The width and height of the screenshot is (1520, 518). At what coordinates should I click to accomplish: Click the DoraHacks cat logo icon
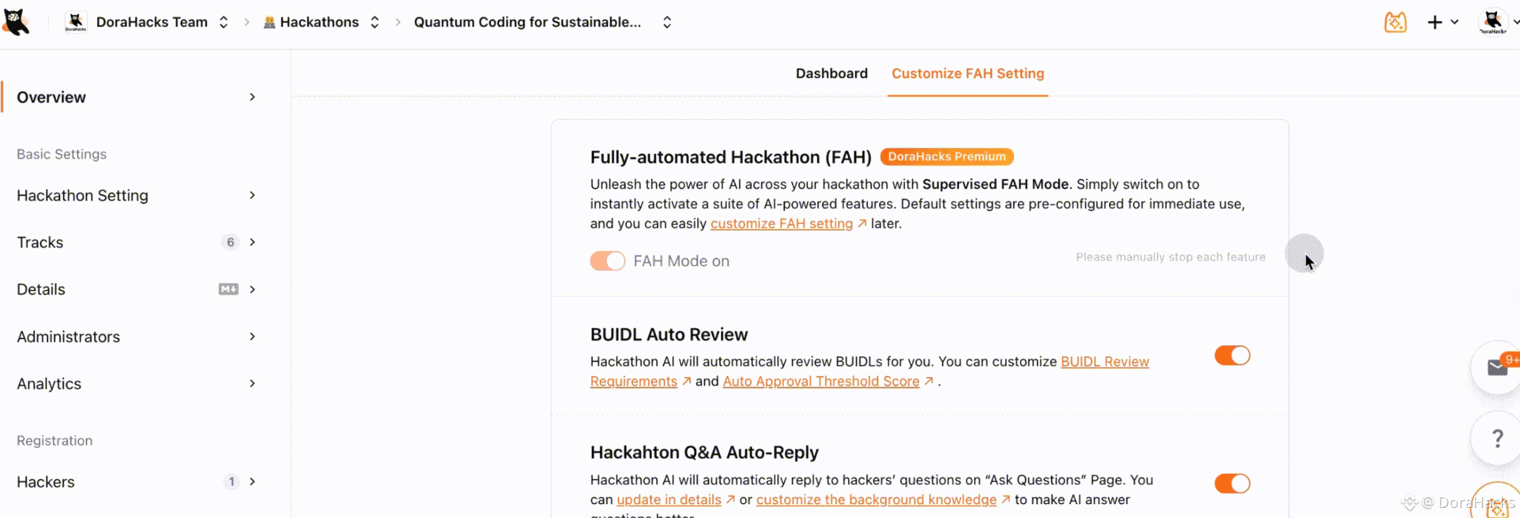point(16,22)
